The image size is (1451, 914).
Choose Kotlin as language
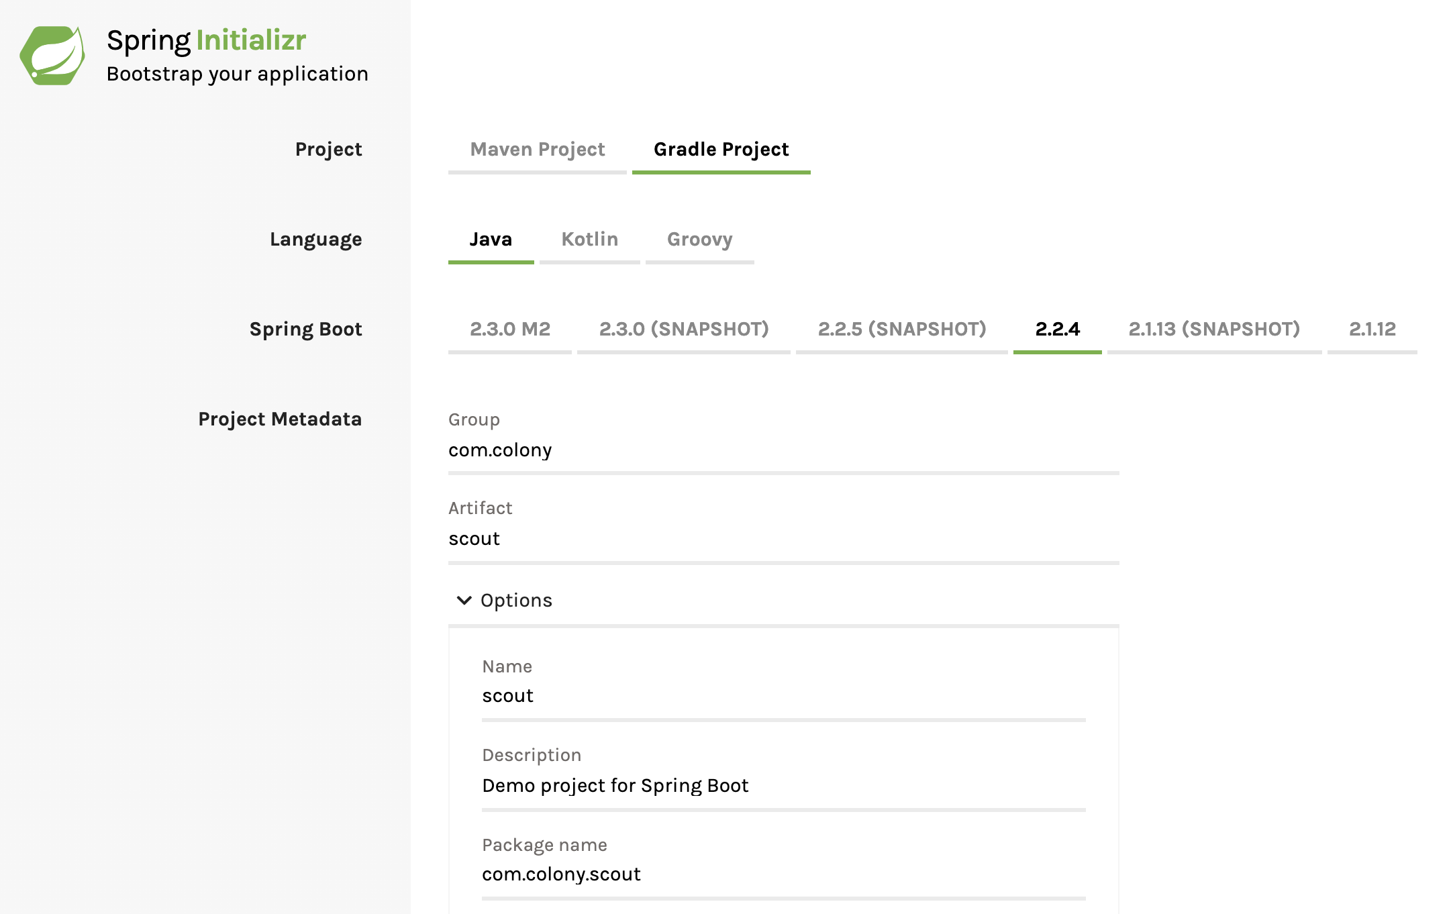(x=589, y=240)
